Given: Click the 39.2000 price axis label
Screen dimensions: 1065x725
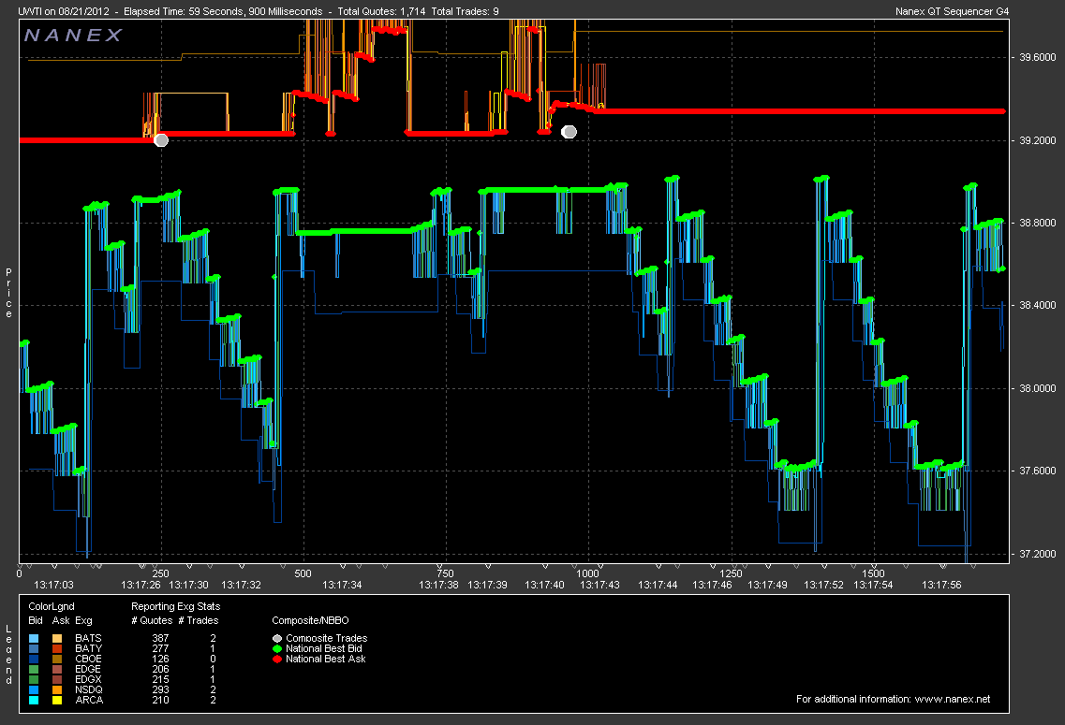Looking at the screenshot, I should click(1038, 140).
